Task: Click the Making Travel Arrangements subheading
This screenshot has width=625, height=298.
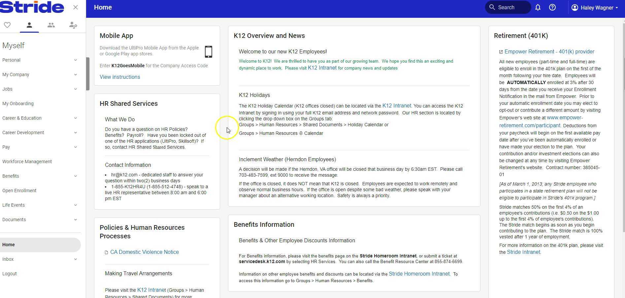Action: pos(139,273)
